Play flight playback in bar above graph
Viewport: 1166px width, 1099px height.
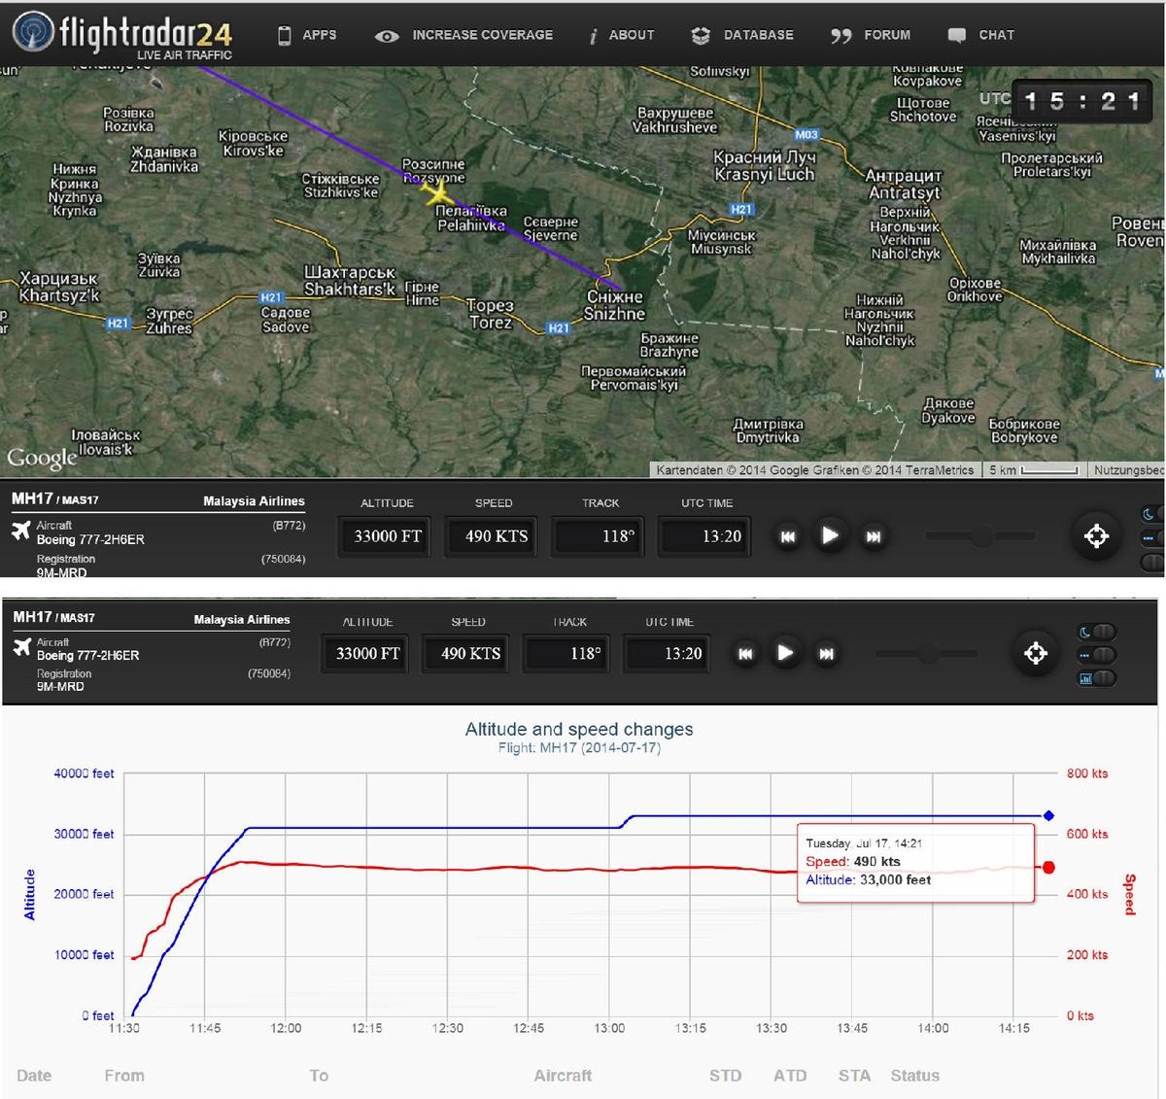pyautogui.click(x=785, y=653)
